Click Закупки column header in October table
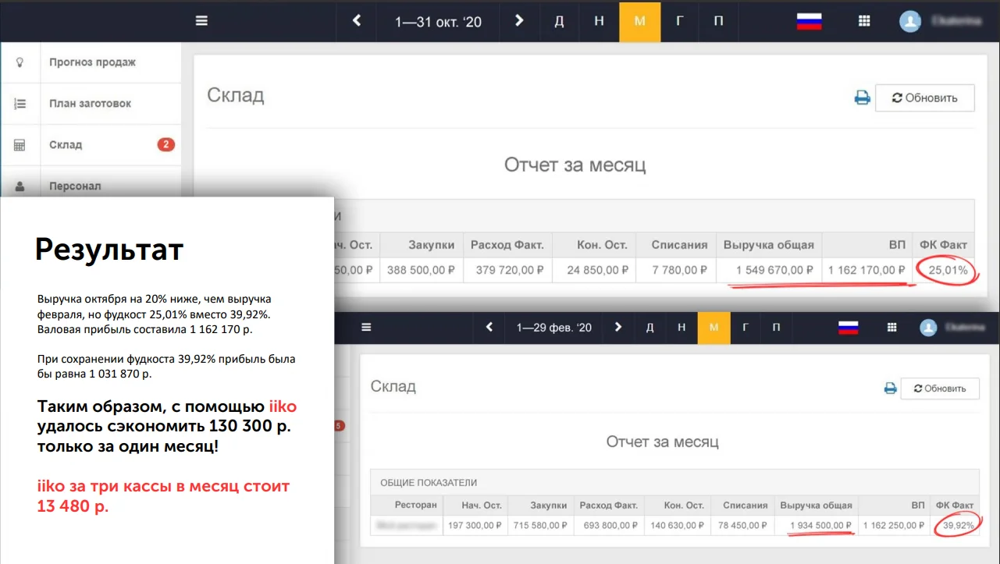 (431, 245)
